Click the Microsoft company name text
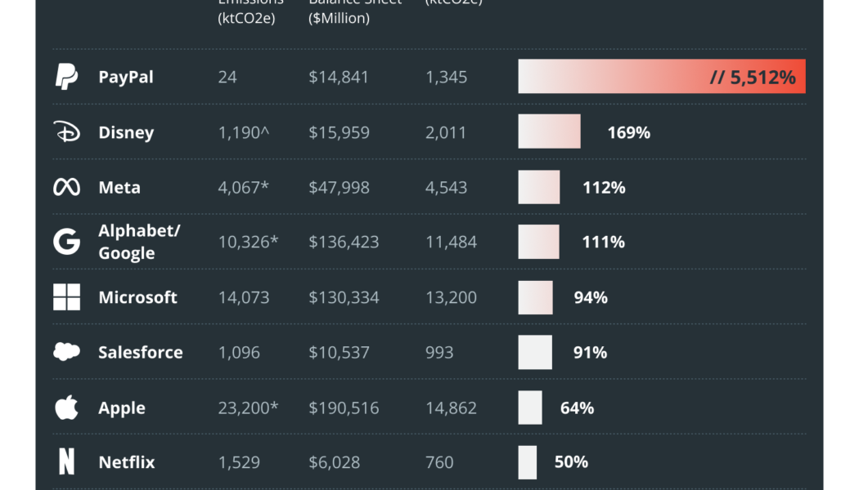 [137, 297]
